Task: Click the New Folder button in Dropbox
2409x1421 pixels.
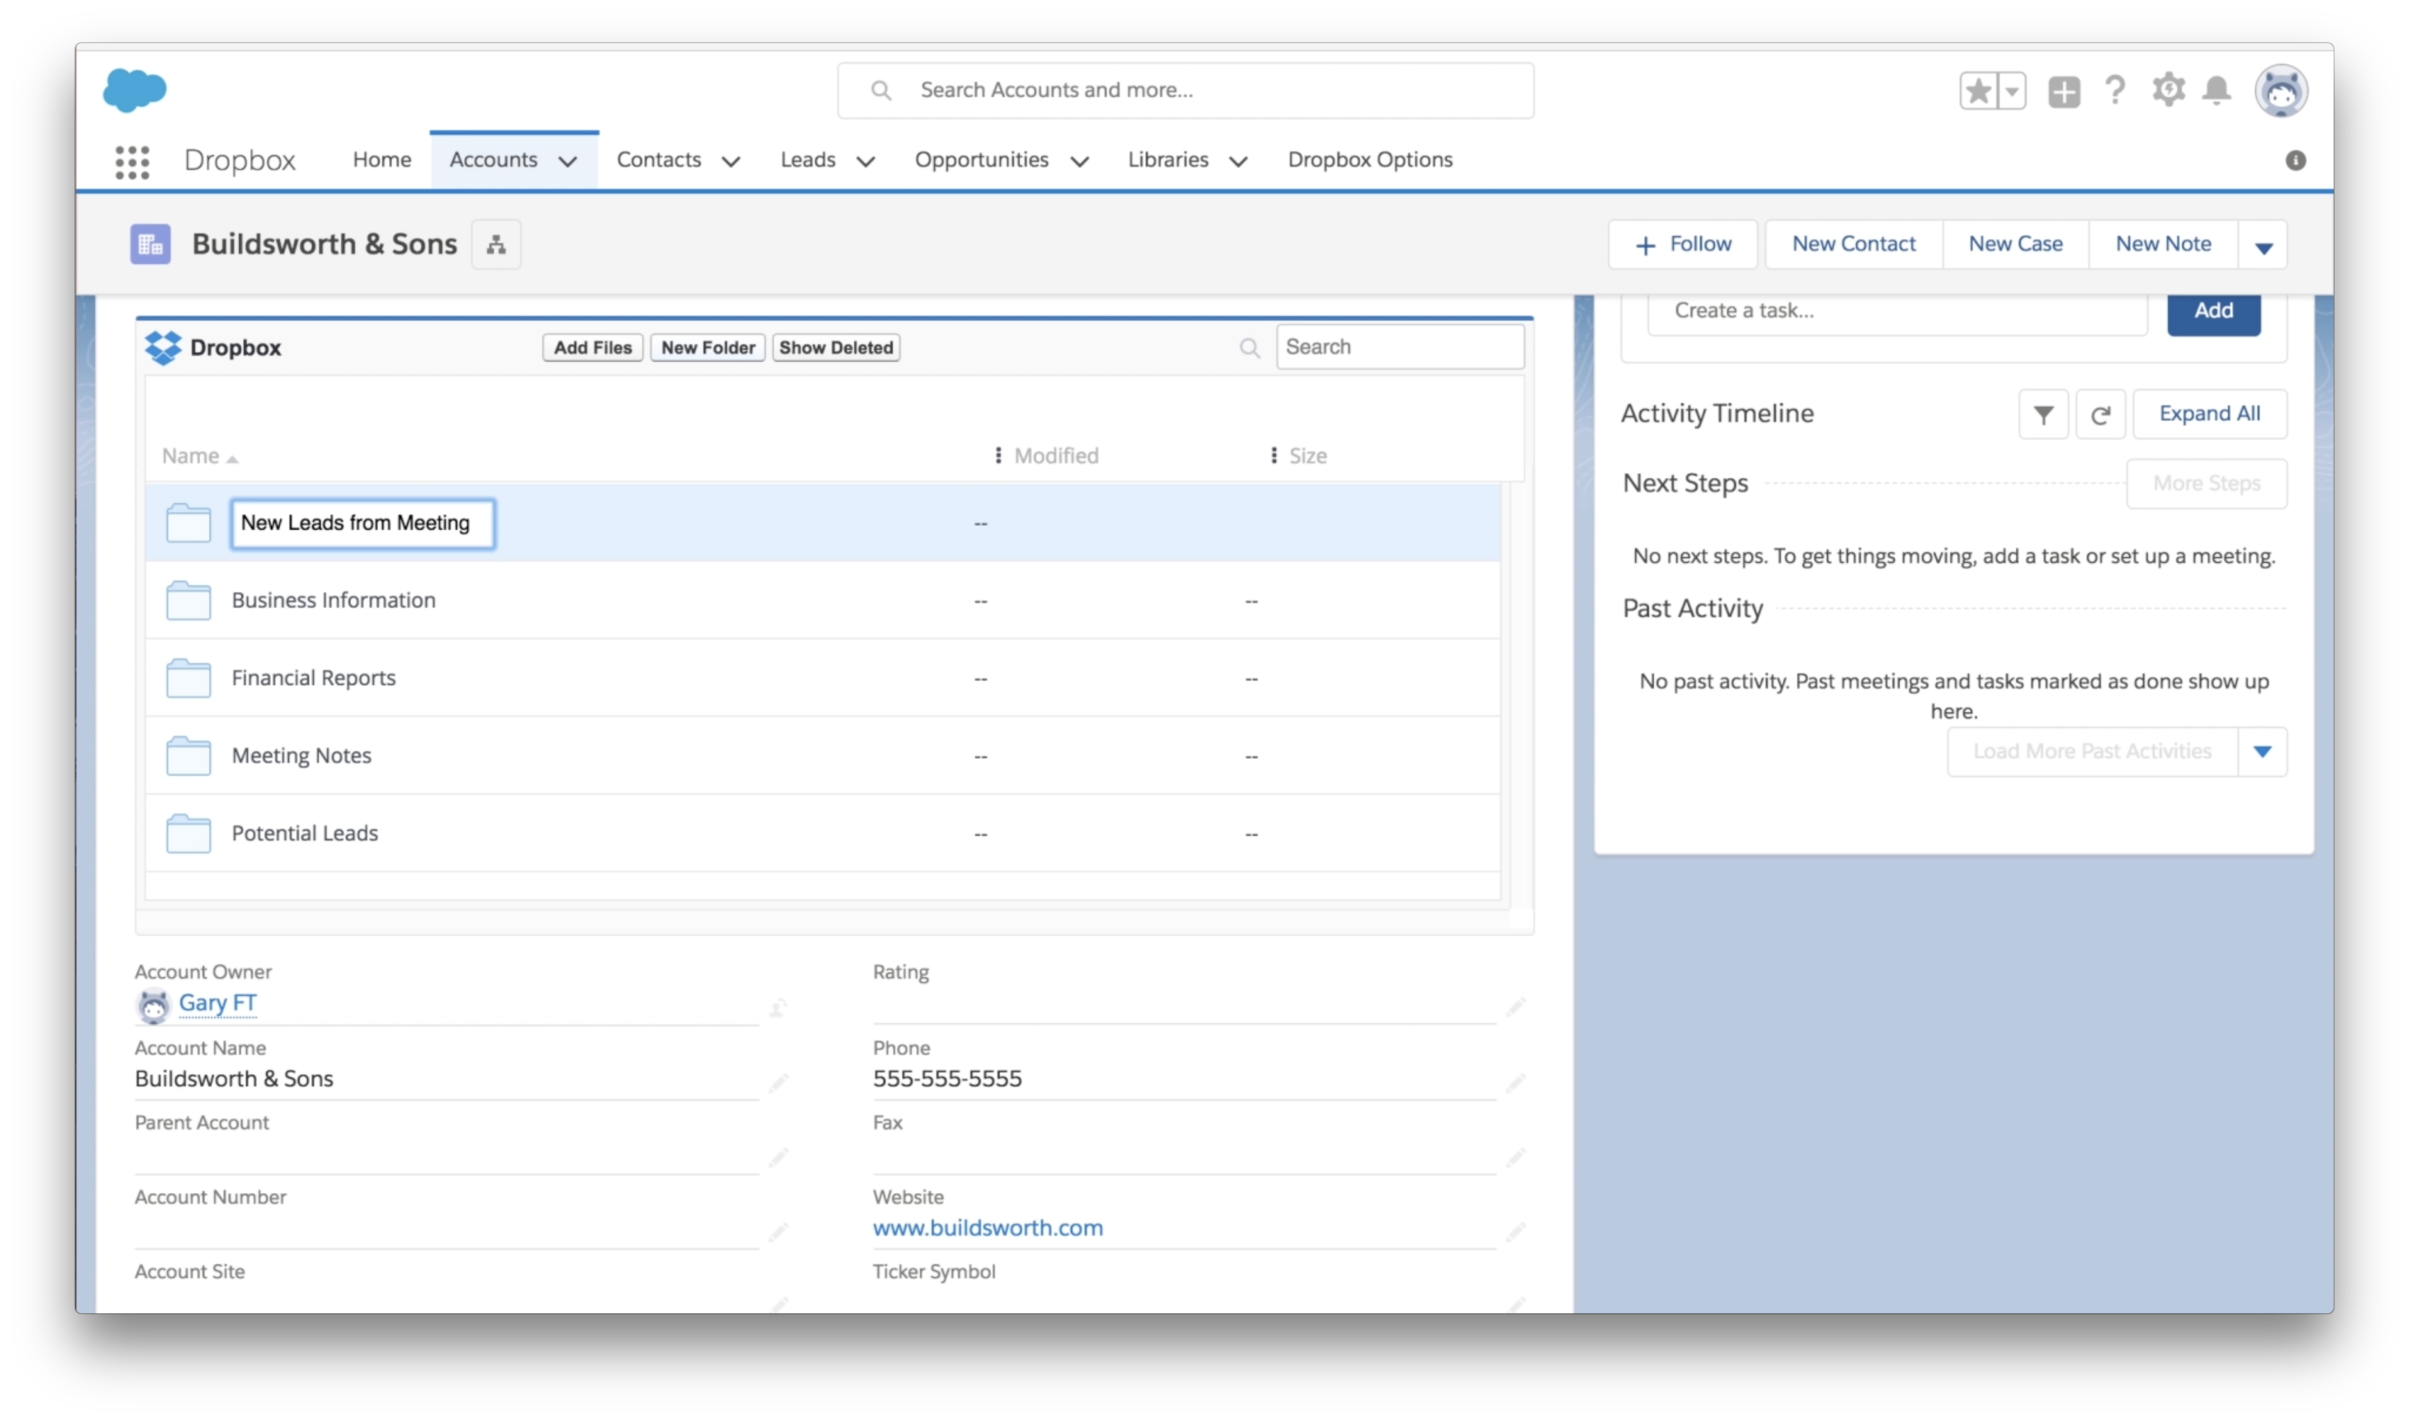Action: tap(707, 347)
